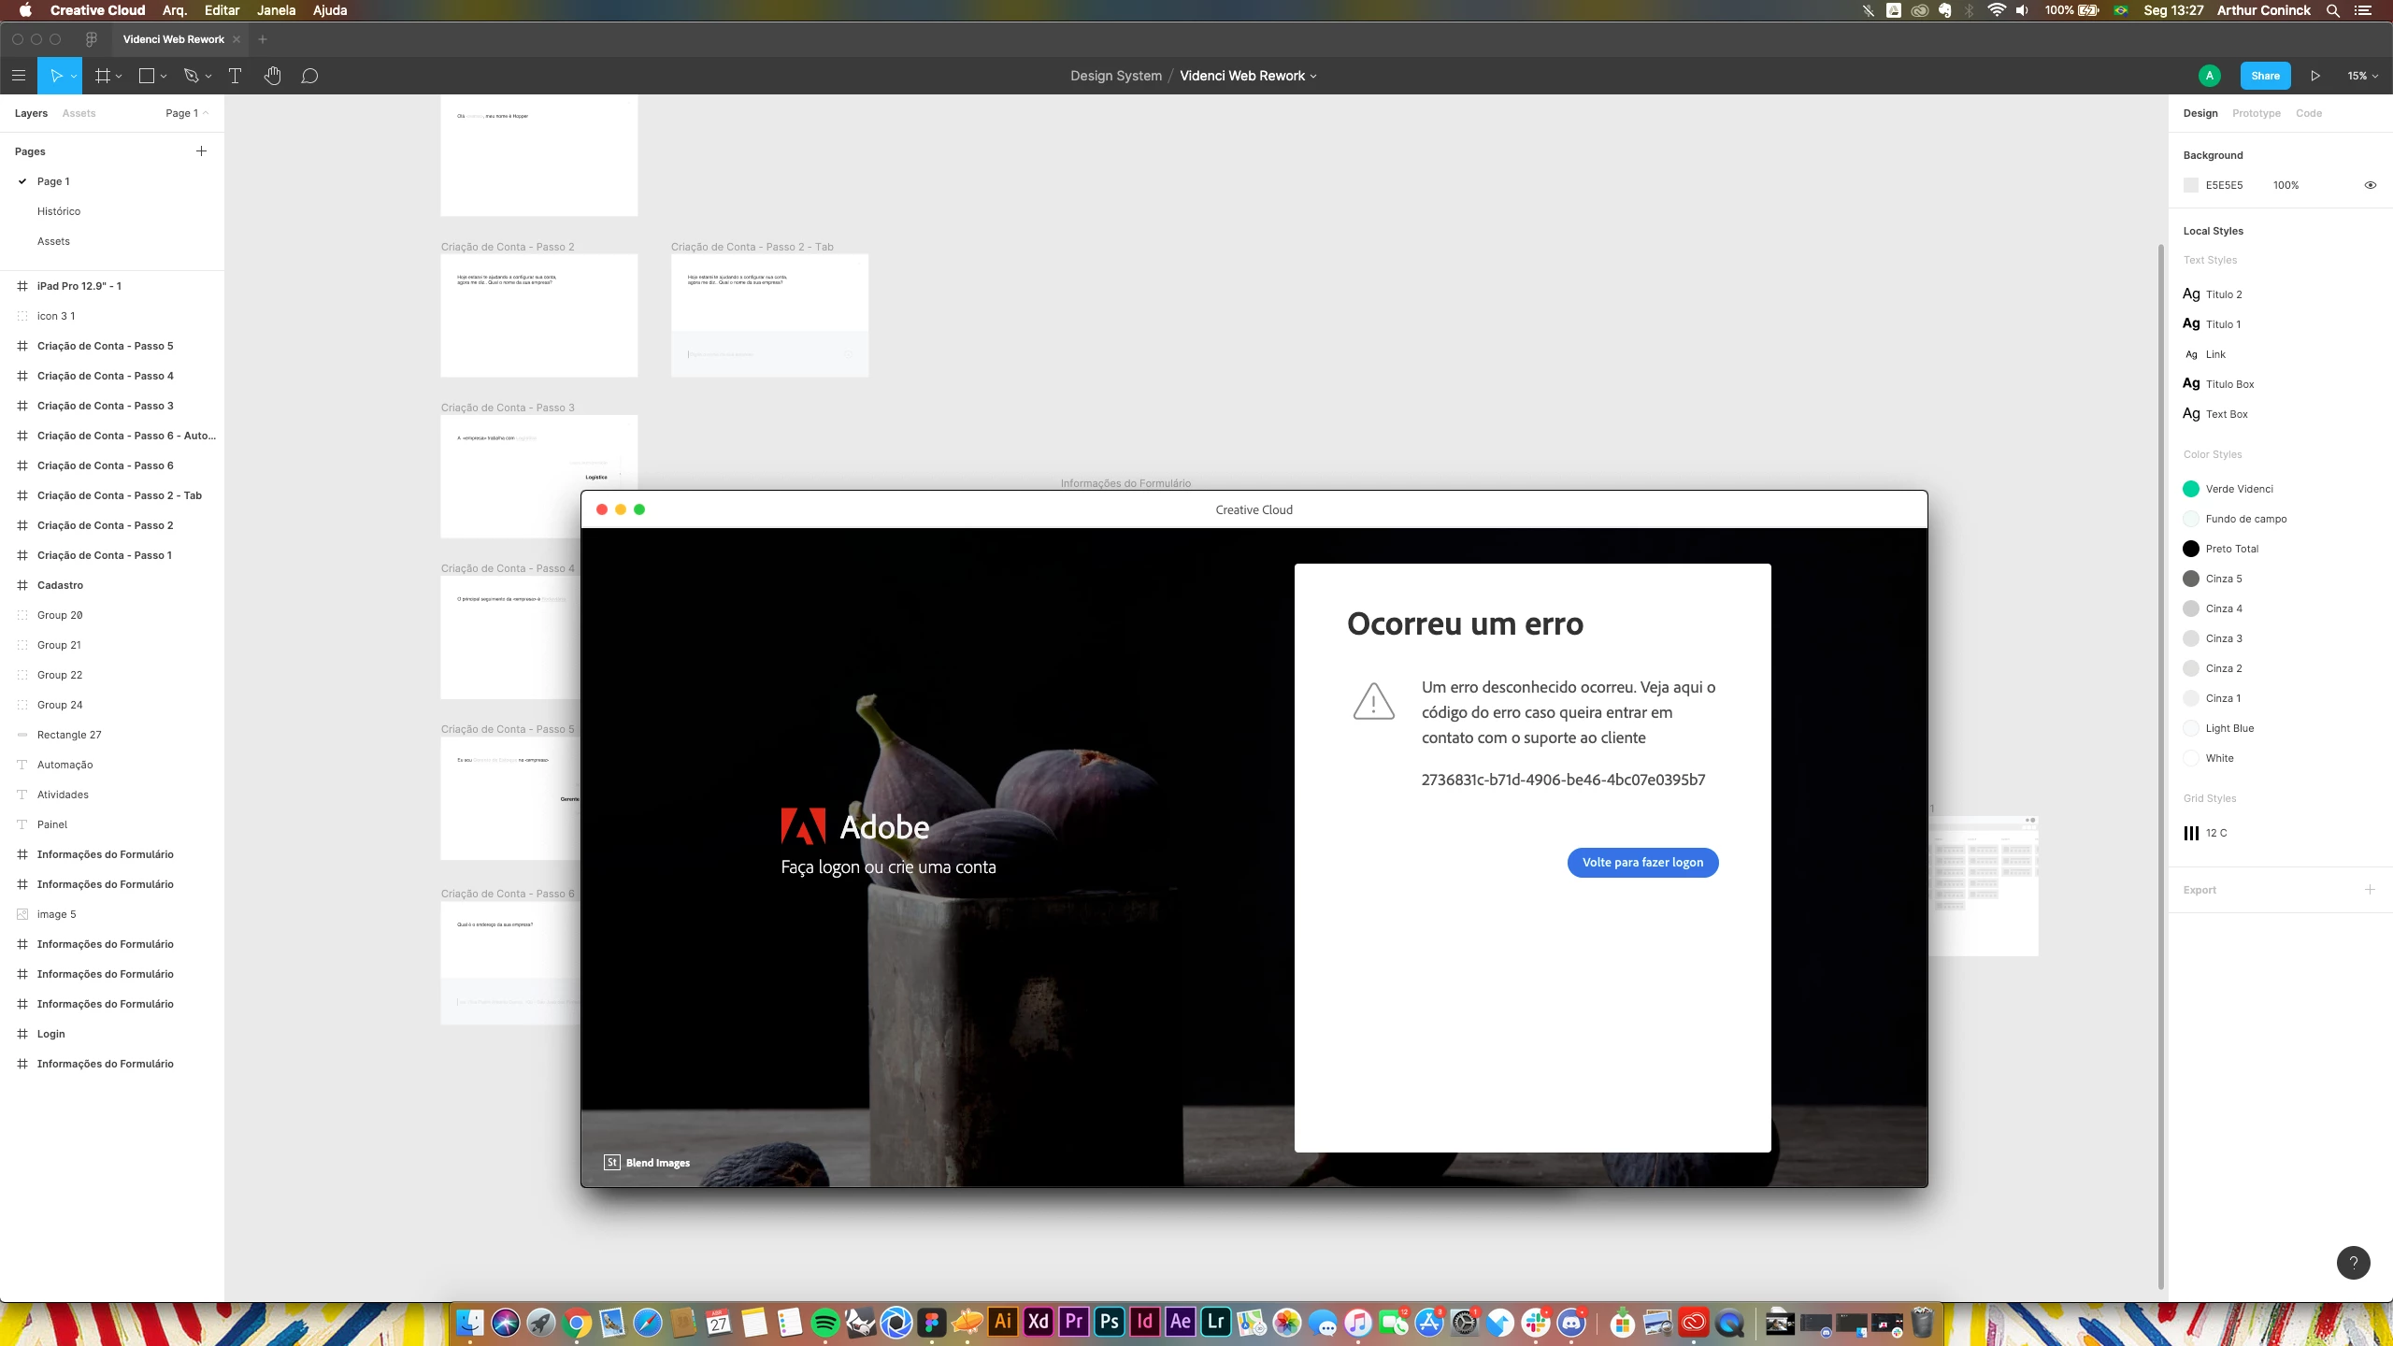The width and height of the screenshot is (2393, 1346).
Task: Open the hamburger main menu
Action: click(19, 76)
